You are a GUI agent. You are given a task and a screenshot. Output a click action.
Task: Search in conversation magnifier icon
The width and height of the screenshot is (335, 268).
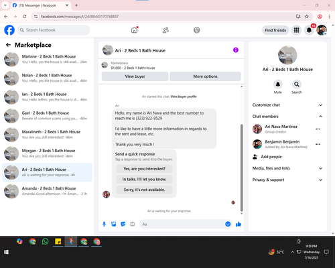[297, 84]
